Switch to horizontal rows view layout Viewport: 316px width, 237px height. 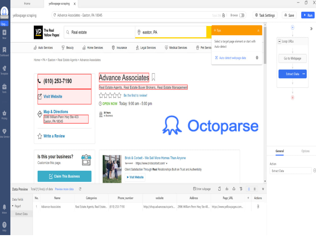coord(249,189)
